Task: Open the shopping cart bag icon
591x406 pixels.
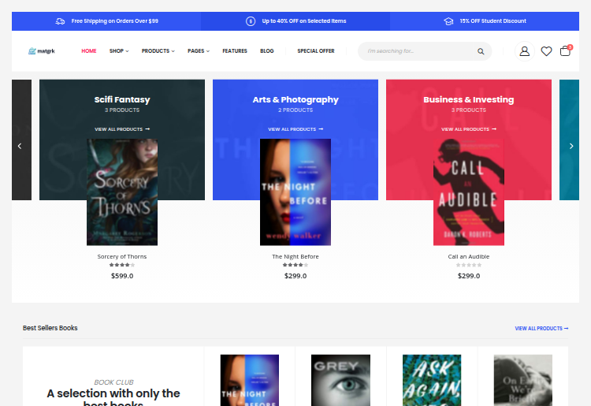Action: pyautogui.click(x=565, y=51)
